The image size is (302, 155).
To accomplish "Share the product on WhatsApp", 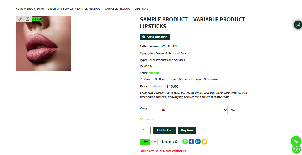I will [x=185, y=142].
